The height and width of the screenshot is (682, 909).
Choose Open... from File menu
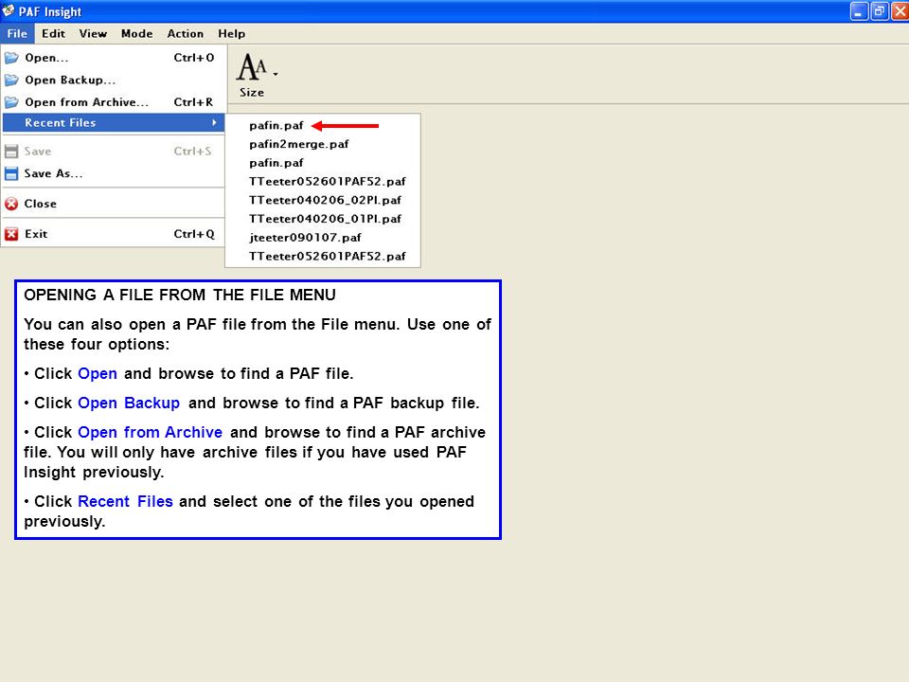(x=113, y=58)
